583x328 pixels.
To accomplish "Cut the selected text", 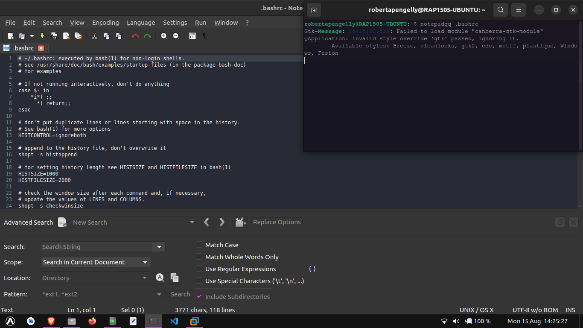I will click(94, 36).
